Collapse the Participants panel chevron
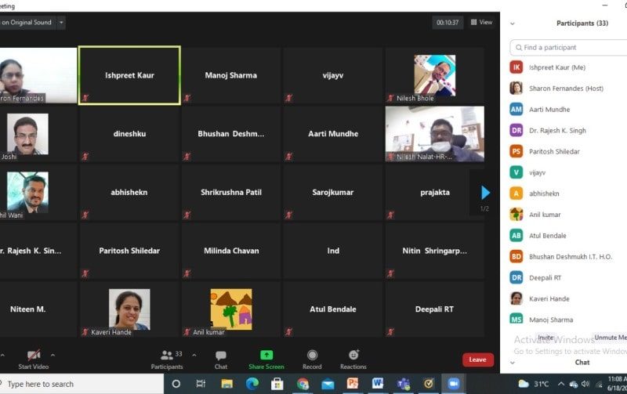Screen dimensions: 627x394 [x=513, y=23]
